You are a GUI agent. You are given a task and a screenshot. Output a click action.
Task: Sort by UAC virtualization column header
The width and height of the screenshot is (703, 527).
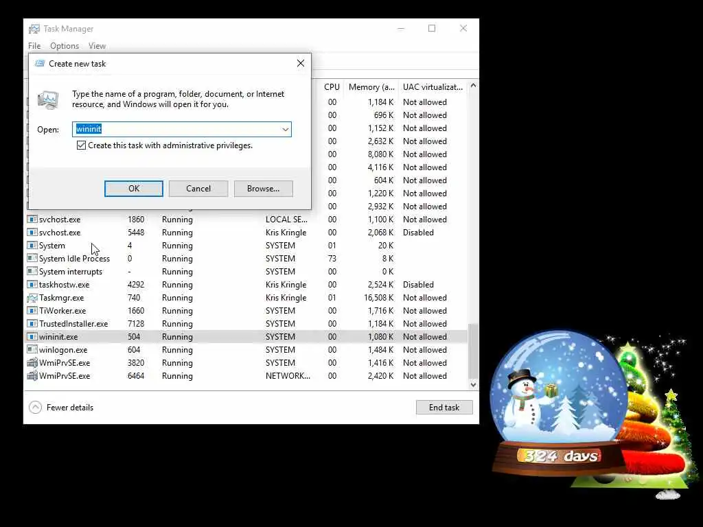(x=433, y=87)
